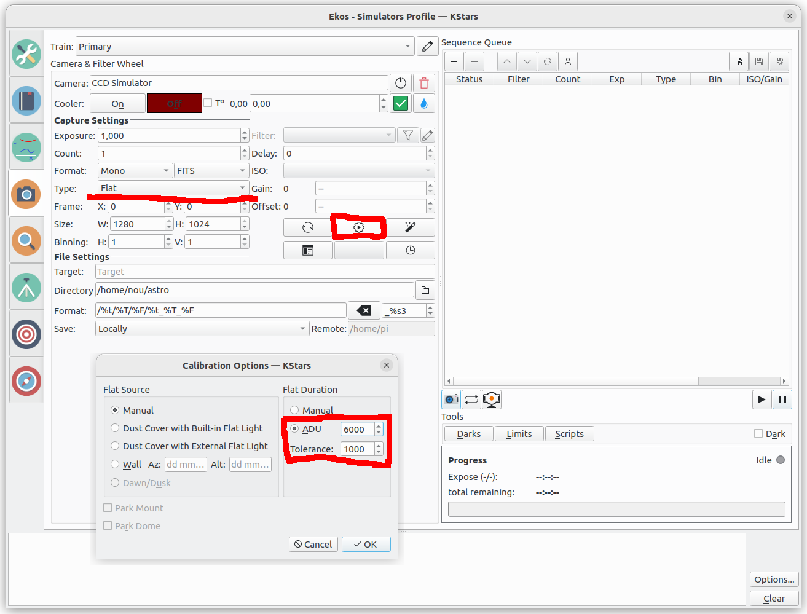Open the Scripts tab in Tools

coord(570,434)
